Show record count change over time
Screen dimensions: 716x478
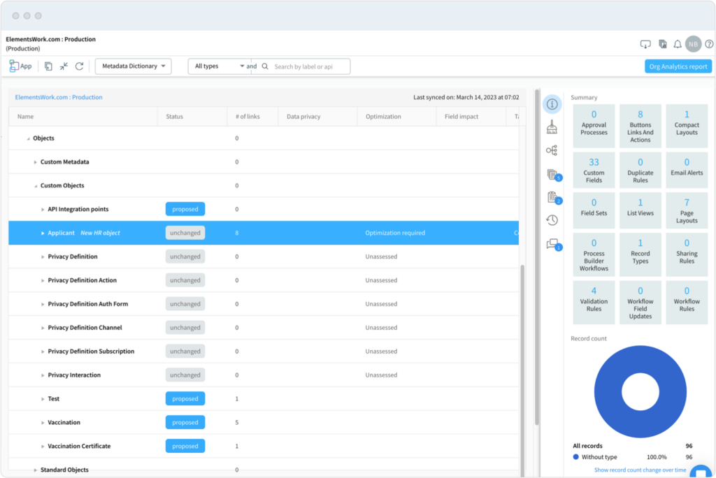[x=640, y=470]
